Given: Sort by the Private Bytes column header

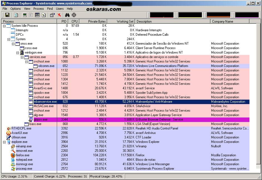Looking at the screenshot, I should [93, 21].
